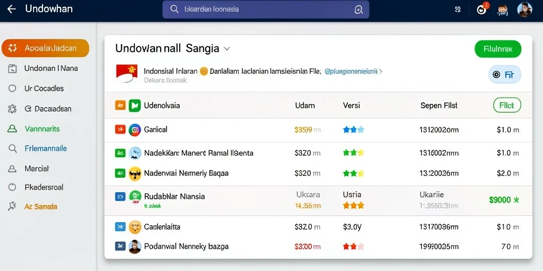Click the green badge in the Nadenvai Nemeriy row
Image resolution: width=543 pixels, height=271 pixels.
[120, 173]
